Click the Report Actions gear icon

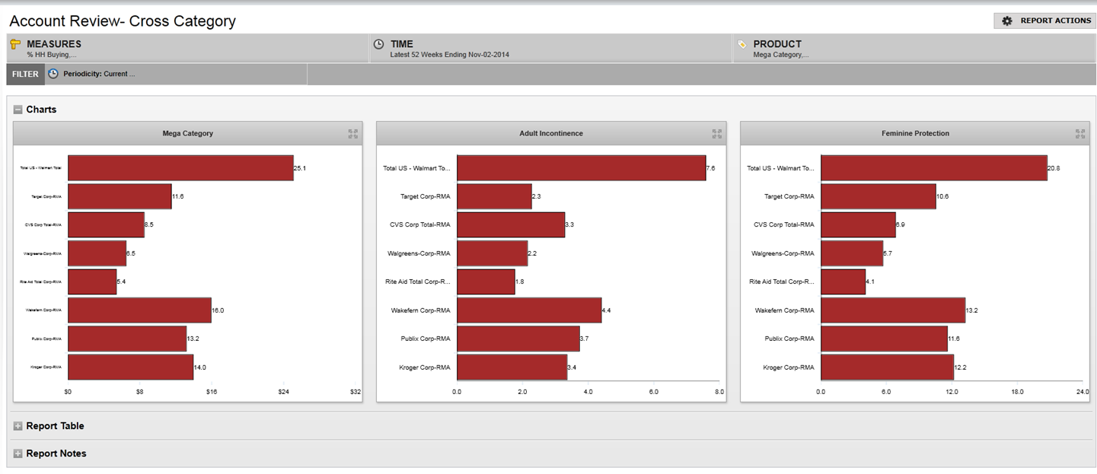pos(1006,21)
